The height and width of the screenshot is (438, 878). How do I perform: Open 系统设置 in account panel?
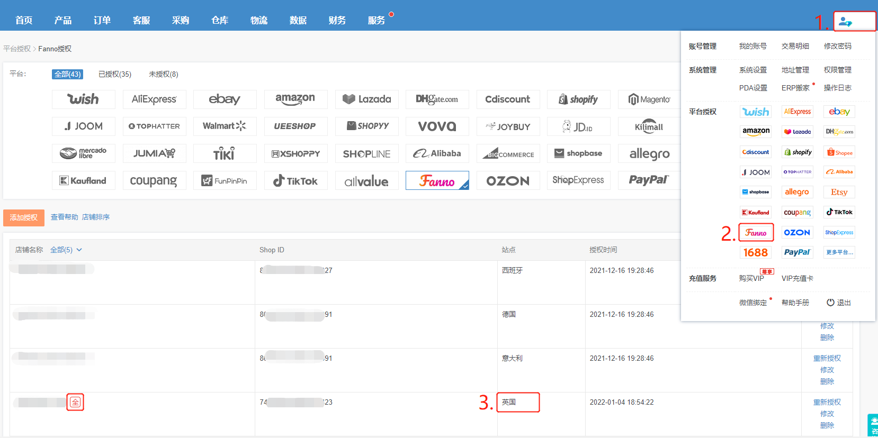click(753, 70)
